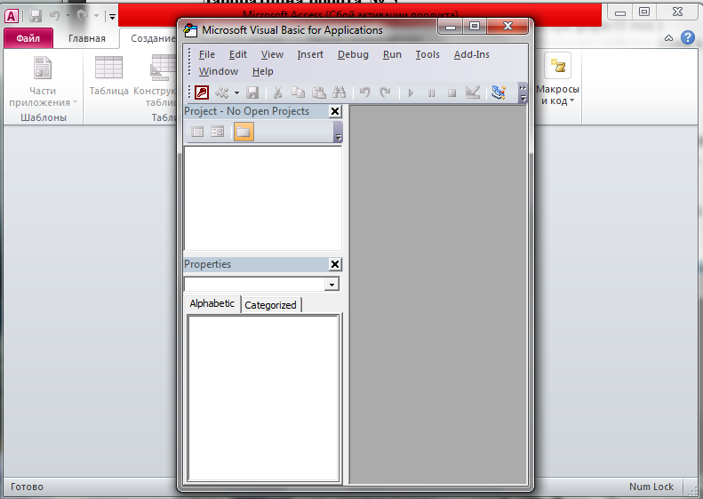703x499 pixels.
Task: Click the Copy icon in VBA toolbar
Action: (x=298, y=93)
